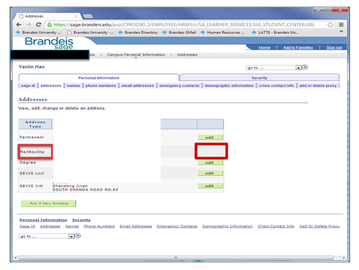Image resolution: width=359 pixels, height=270 pixels.
Task: Select the emergency contacts subtab
Action: (x=179, y=85)
